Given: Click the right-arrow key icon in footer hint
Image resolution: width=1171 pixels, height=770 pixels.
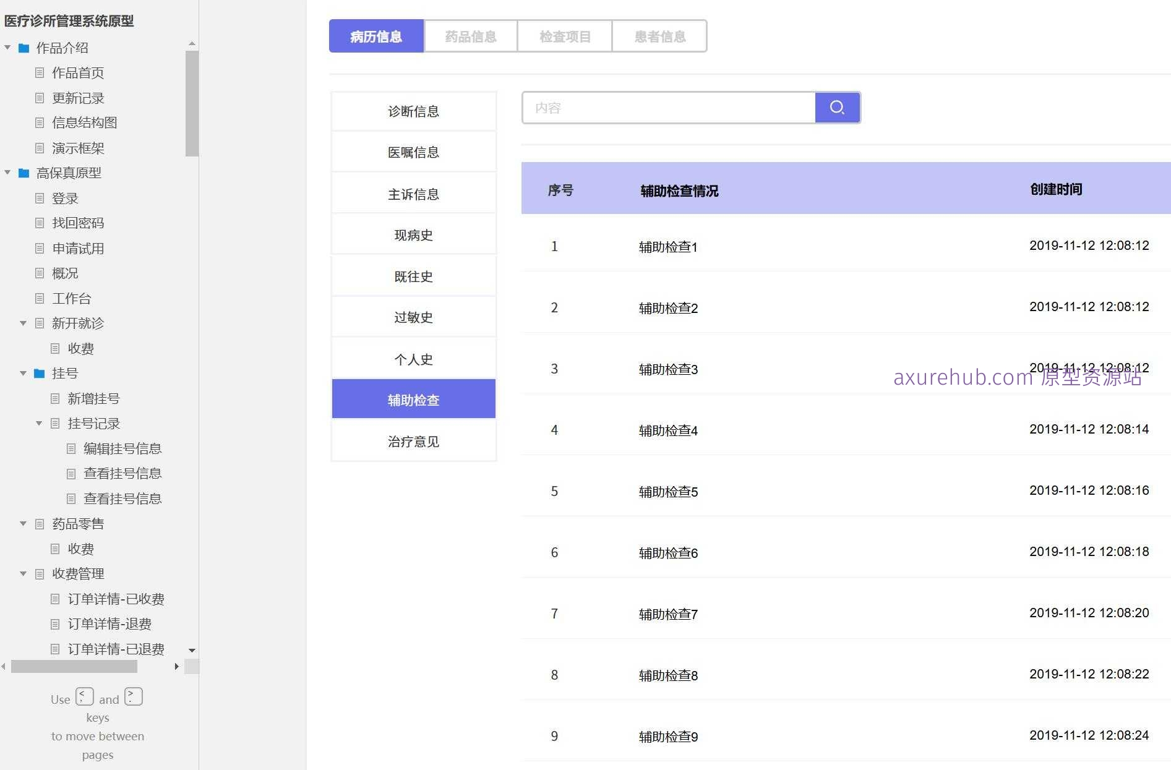Looking at the screenshot, I should click(x=133, y=696).
